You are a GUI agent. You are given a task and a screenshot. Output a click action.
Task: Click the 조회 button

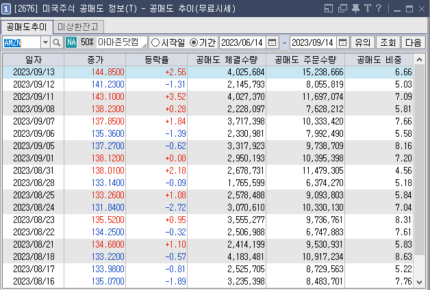(x=388, y=42)
